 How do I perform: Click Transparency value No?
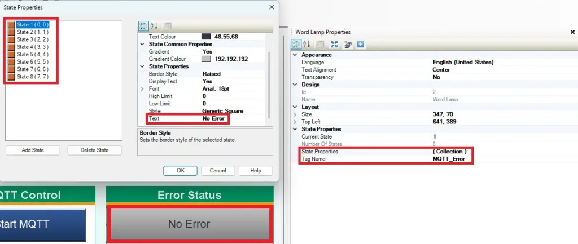point(436,77)
